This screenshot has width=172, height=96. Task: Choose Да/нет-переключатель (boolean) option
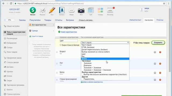(x=105, y=50)
